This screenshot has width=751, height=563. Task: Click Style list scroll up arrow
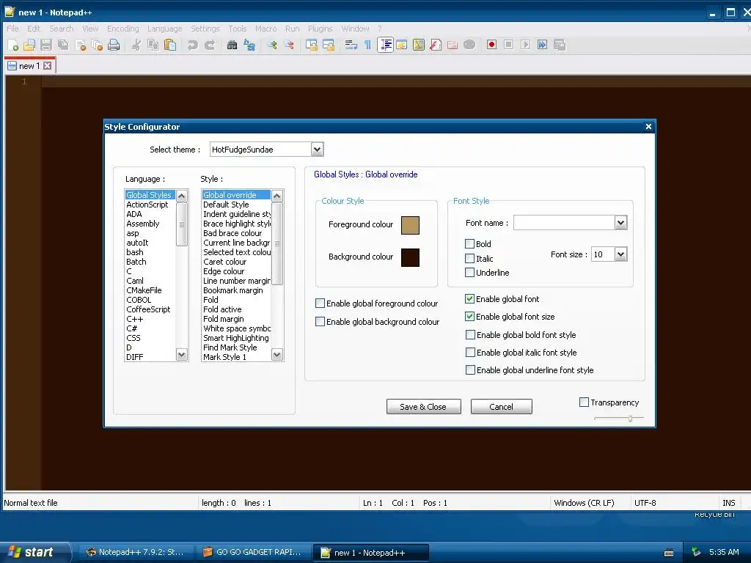pos(276,196)
